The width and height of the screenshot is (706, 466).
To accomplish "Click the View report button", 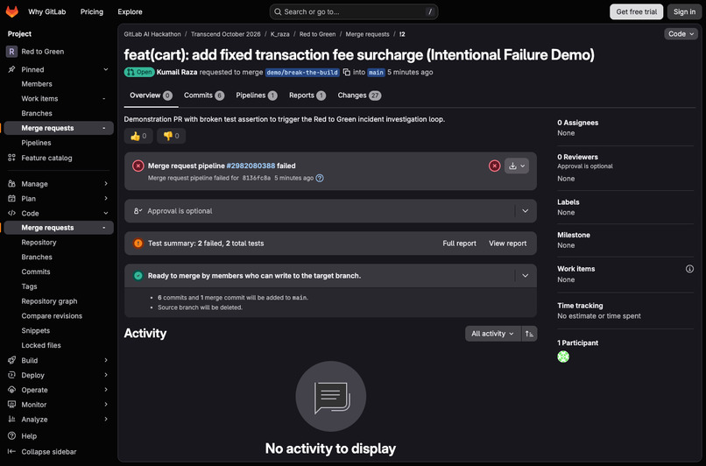I will (x=507, y=244).
